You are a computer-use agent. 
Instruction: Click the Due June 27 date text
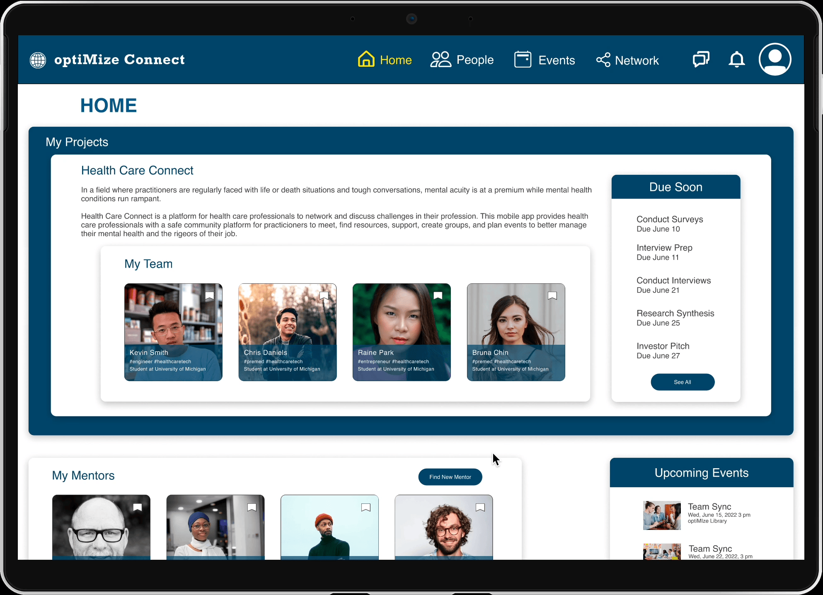point(658,356)
